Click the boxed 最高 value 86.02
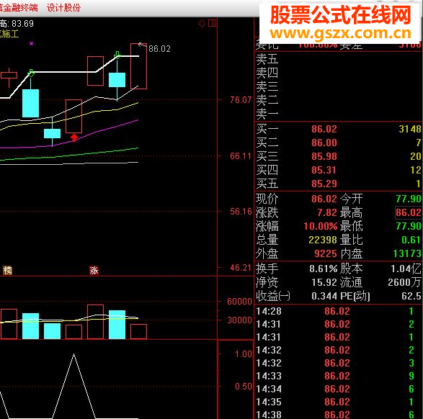This screenshot has width=423, height=419. pyautogui.click(x=409, y=212)
